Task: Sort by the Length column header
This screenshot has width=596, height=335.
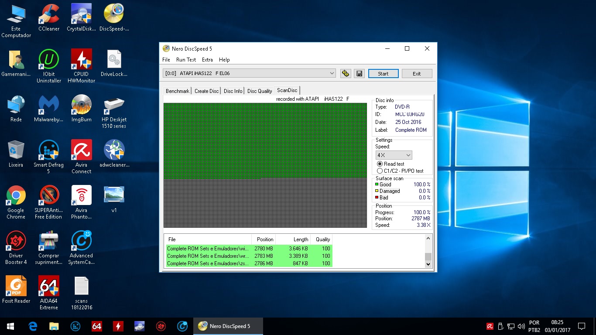Action: pos(293,239)
